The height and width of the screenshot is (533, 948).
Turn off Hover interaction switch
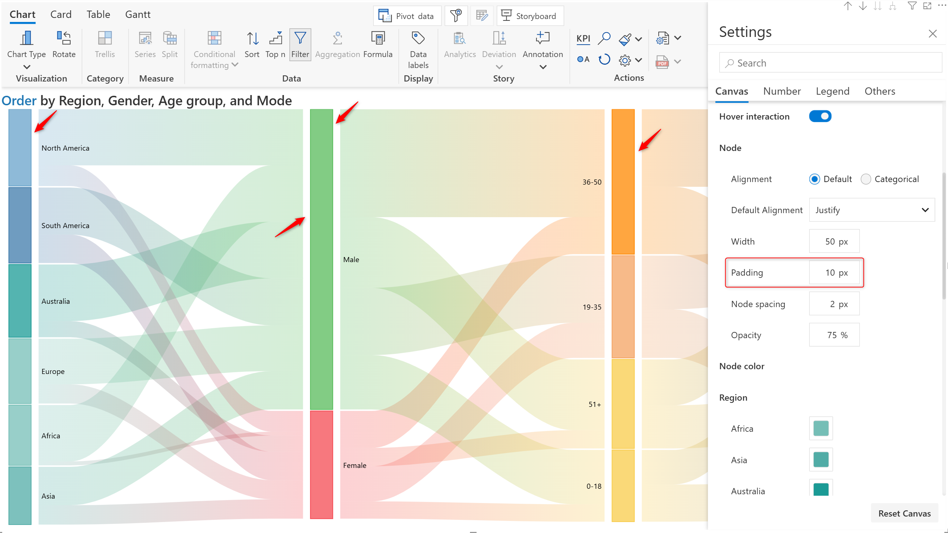tap(820, 116)
